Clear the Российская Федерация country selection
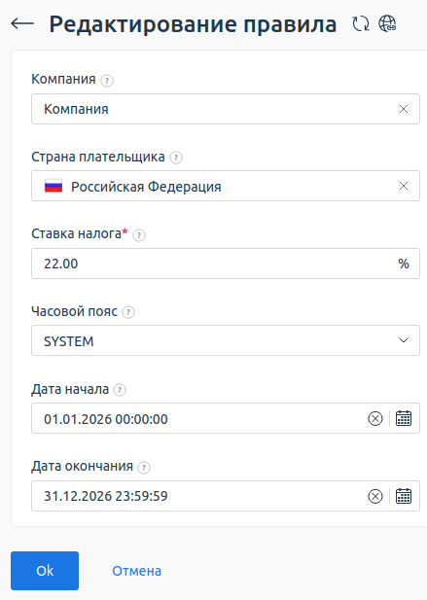This screenshot has height=600, width=427. pyautogui.click(x=404, y=186)
